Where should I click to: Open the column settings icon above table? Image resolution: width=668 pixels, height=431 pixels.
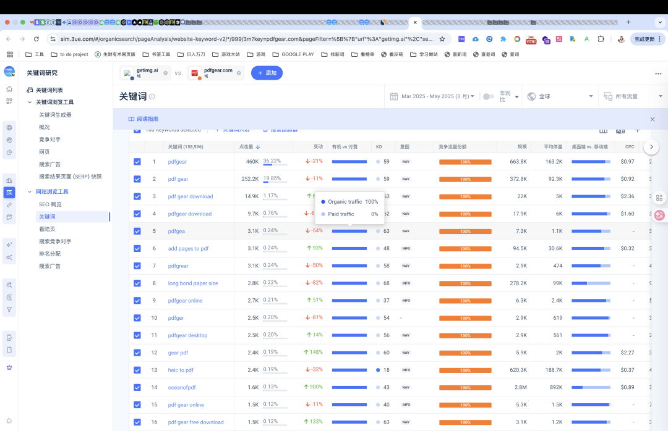[x=603, y=131]
